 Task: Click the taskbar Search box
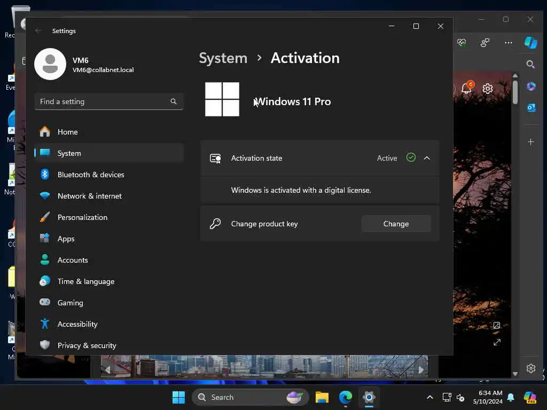[250, 397]
